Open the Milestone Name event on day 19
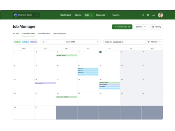175x131 pixels. coord(110,85)
